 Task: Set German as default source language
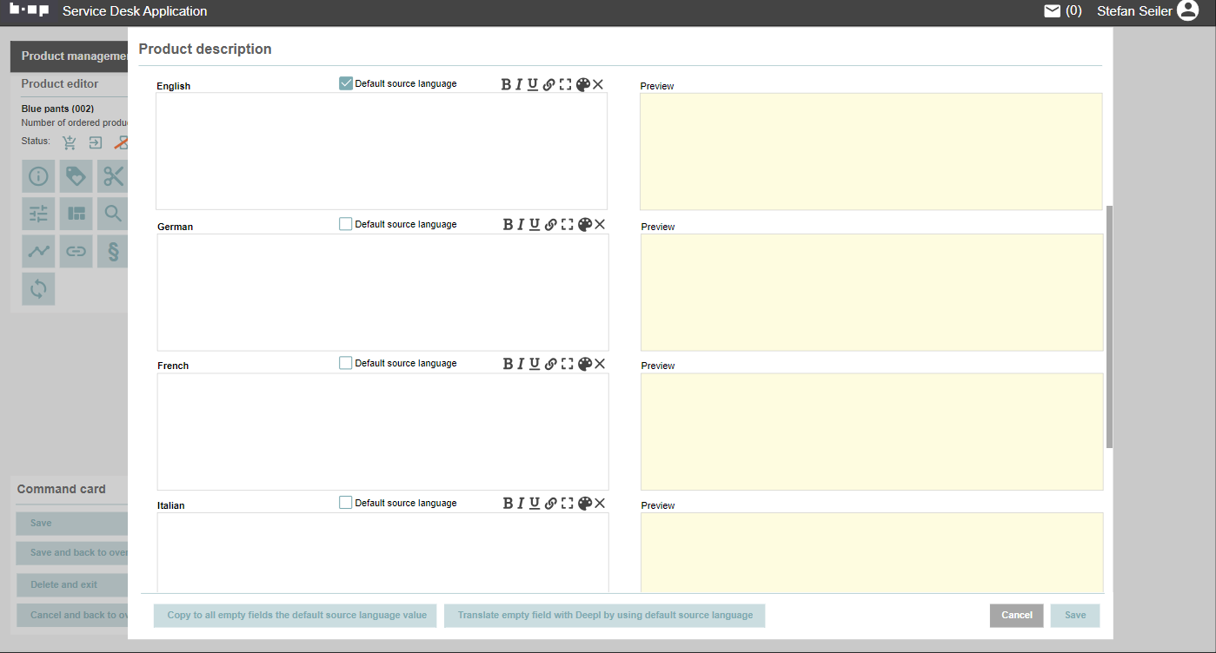pyautogui.click(x=346, y=224)
